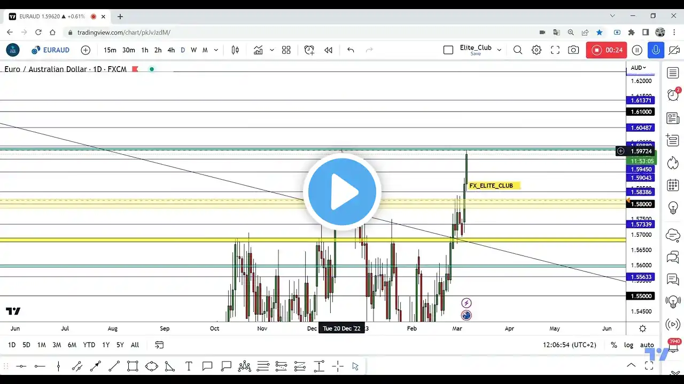This screenshot has height=384, width=684.
Task: Play the video with the blue button
Action: pyautogui.click(x=342, y=191)
